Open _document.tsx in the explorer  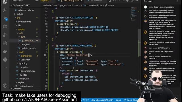tap(27, 71)
